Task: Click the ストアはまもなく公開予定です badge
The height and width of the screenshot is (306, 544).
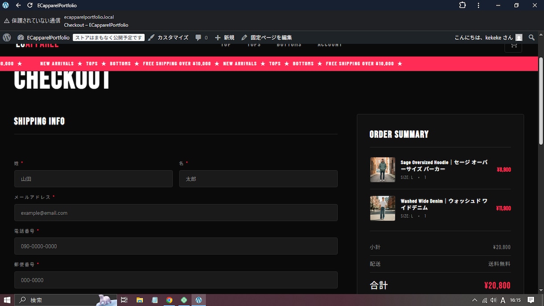Action: point(108,37)
